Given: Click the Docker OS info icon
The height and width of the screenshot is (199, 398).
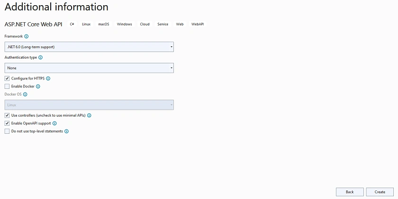Looking at the screenshot, I should point(25,95).
